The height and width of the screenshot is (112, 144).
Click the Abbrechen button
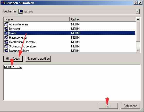click(130, 106)
